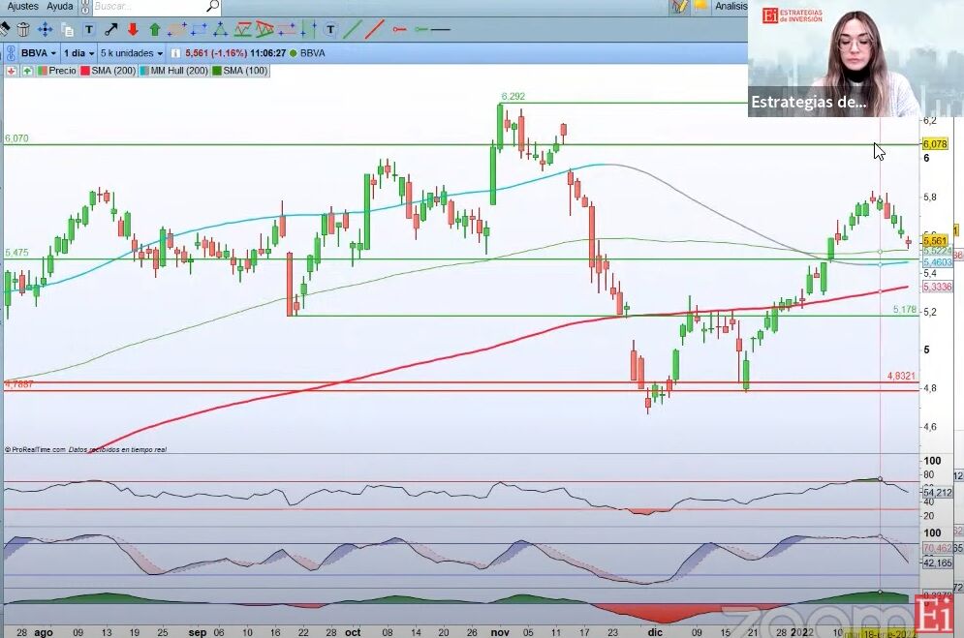The width and height of the screenshot is (964, 638).
Task: Click the magnifier search icon
Action: [x=213, y=6]
